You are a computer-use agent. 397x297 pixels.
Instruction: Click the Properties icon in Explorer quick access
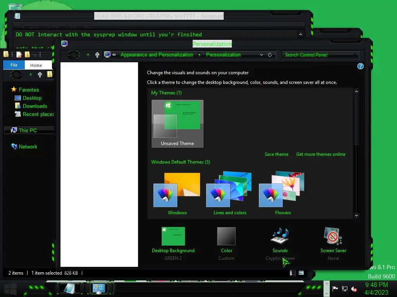click(19, 54)
